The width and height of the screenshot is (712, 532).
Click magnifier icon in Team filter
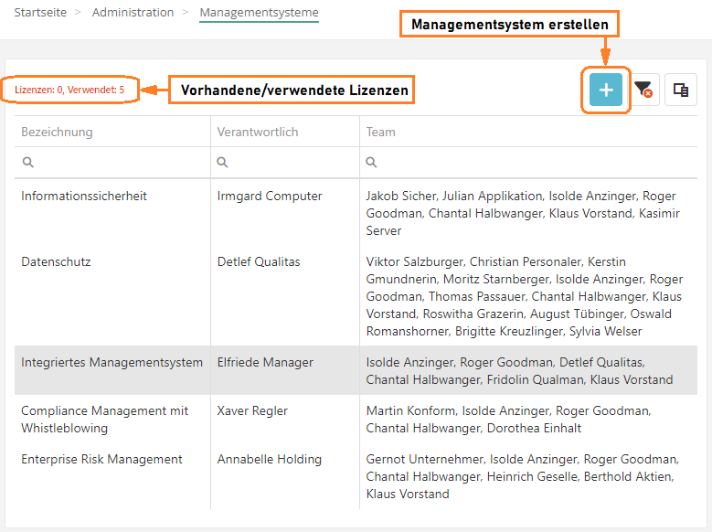[x=372, y=162]
